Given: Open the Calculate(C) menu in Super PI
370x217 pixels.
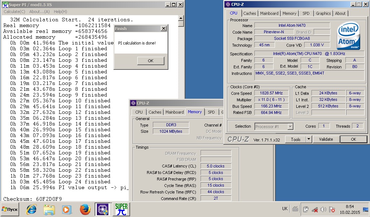Looking at the screenshot, I should 14,12.
